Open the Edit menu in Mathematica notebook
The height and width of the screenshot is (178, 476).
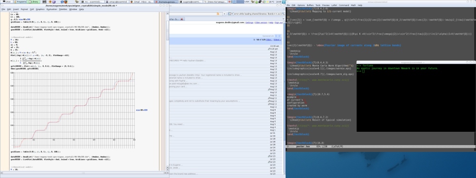click(9, 9)
